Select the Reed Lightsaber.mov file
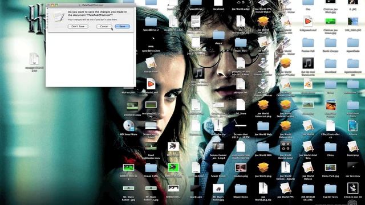 pyautogui.click(x=151, y=147)
